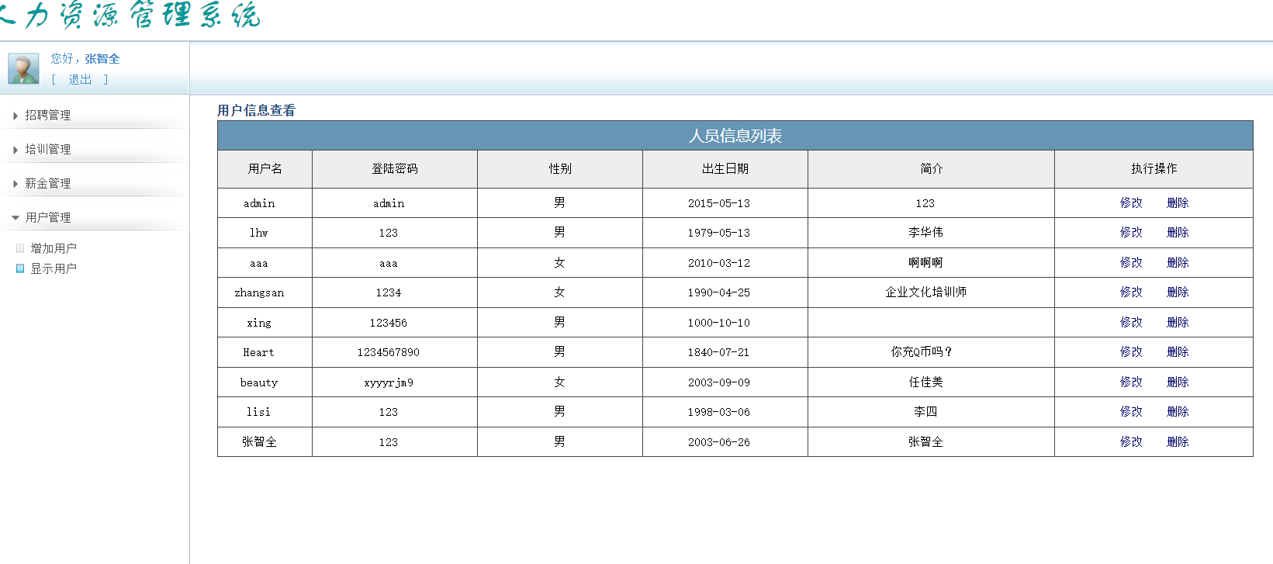
Task: Expand the 薪金管理 arrow
Action: (16, 184)
